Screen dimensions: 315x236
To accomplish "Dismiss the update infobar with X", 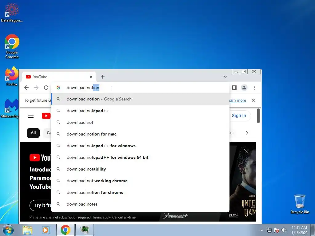I will 253,100.
